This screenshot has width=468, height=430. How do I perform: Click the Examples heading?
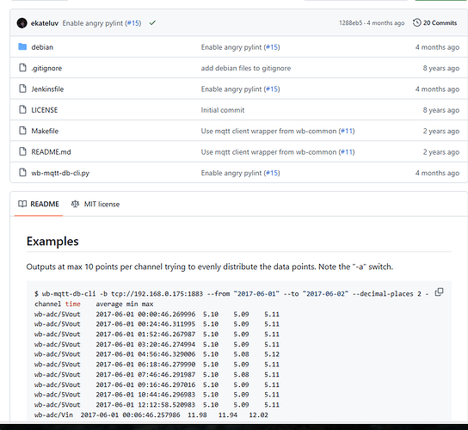tap(52, 241)
